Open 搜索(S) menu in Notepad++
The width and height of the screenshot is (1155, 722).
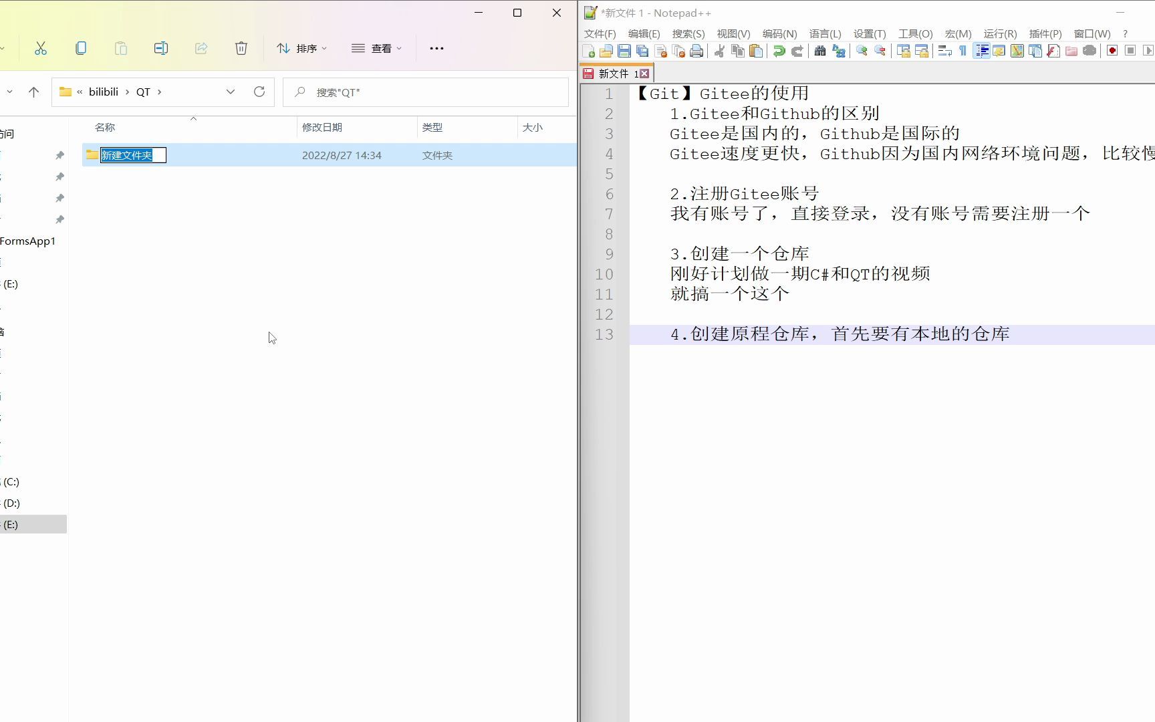[x=688, y=33]
